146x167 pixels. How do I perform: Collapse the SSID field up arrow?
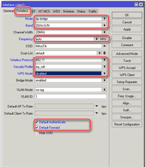pyautogui.click(x=104, y=46)
